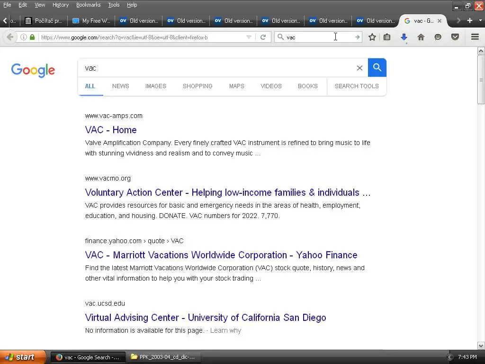The image size is (485, 364).
Task: Click the page scrollbar up arrow
Action: [481, 51]
